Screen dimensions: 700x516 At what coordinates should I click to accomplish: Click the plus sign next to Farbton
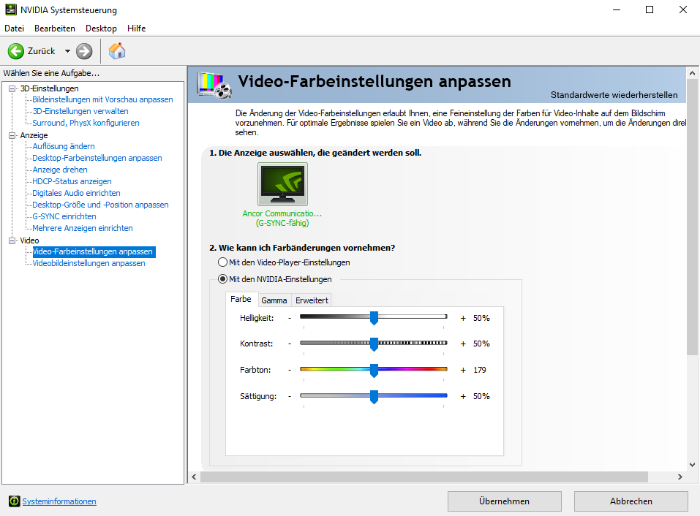click(x=463, y=370)
